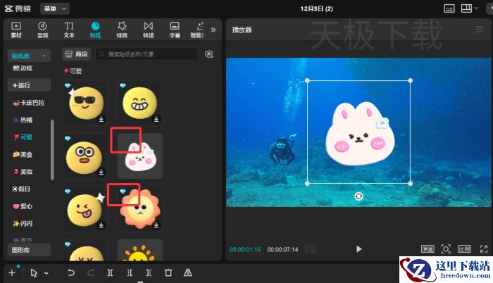
Task: Select the 美妆 sticker category
Action: 23,172
